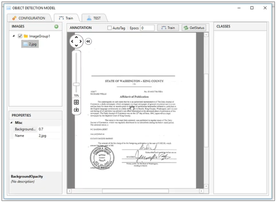The height and width of the screenshot is (202, 277).
Task: Minimize the Object Detection Model window
Action: [239, 8]
